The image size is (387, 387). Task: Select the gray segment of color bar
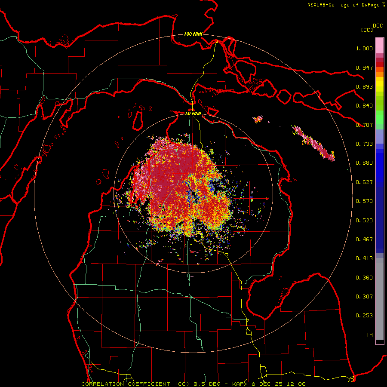point(380,299)
